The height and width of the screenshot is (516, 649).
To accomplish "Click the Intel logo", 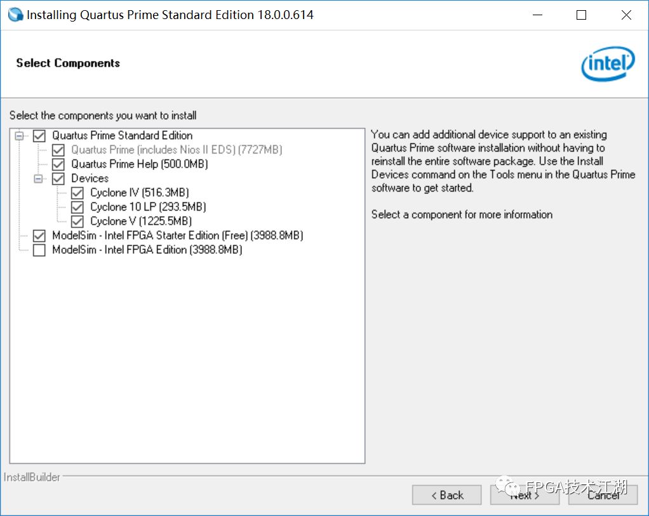I will point(608,63).
